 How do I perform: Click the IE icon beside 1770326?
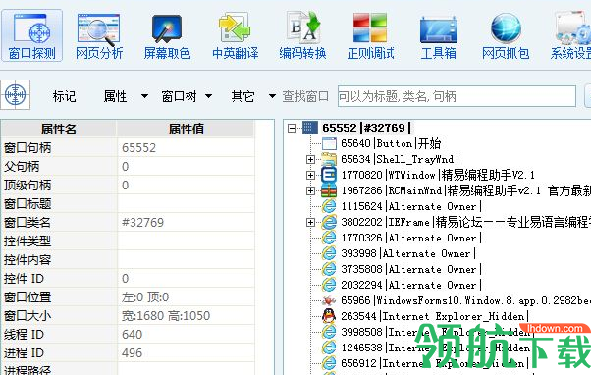[x=329, y=239]
